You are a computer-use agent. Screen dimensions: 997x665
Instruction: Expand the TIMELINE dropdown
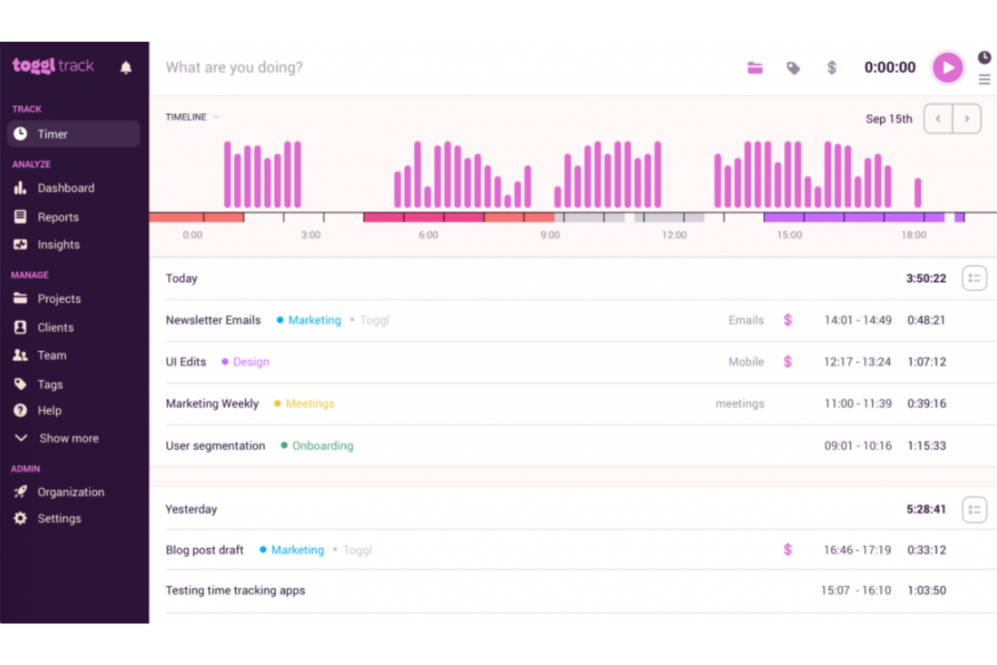pos(193,117)
